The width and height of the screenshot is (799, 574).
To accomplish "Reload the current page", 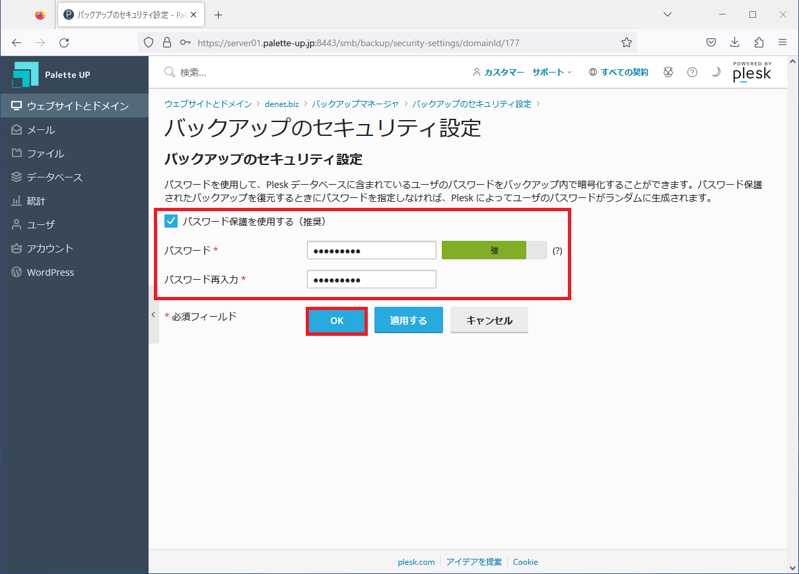I will pyautogui.click(x=64, y=42).
